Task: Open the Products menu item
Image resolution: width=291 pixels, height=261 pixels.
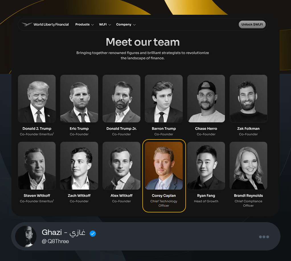Action: 82,24
